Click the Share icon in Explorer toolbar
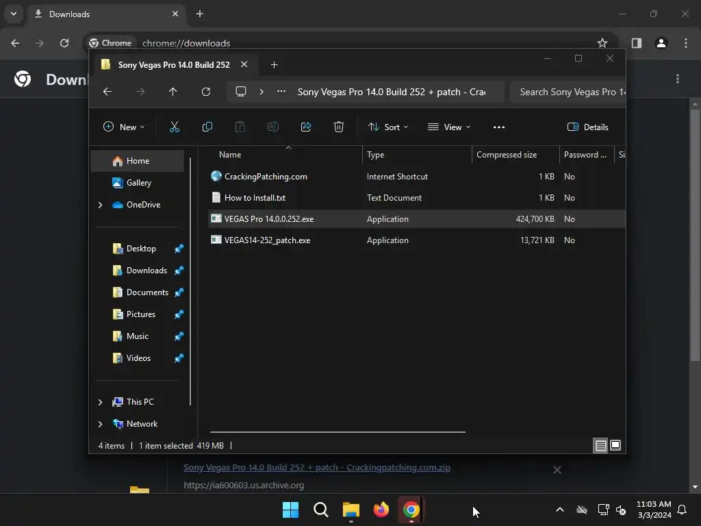Viewport: 701px width, 526px height. tap(306, 127)
